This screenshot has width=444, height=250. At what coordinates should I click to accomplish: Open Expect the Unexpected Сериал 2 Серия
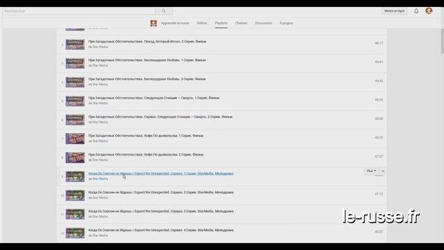[x=161, y=192]
